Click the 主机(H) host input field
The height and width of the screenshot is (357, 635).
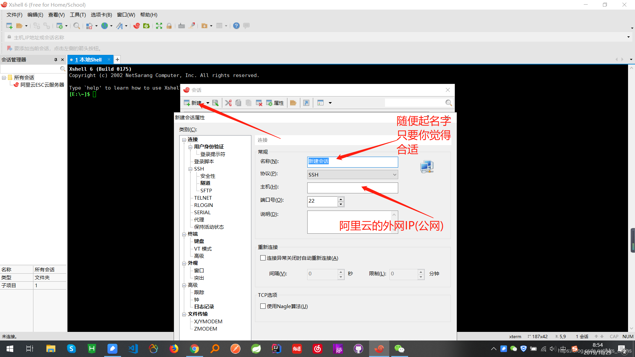tap(353, 188)
